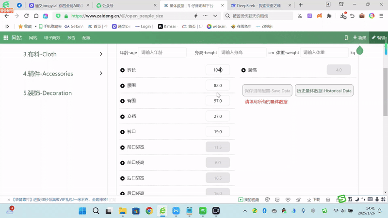Open the Windows Start menu
This screenshot has width=388, height=218.
click(82, 211)
